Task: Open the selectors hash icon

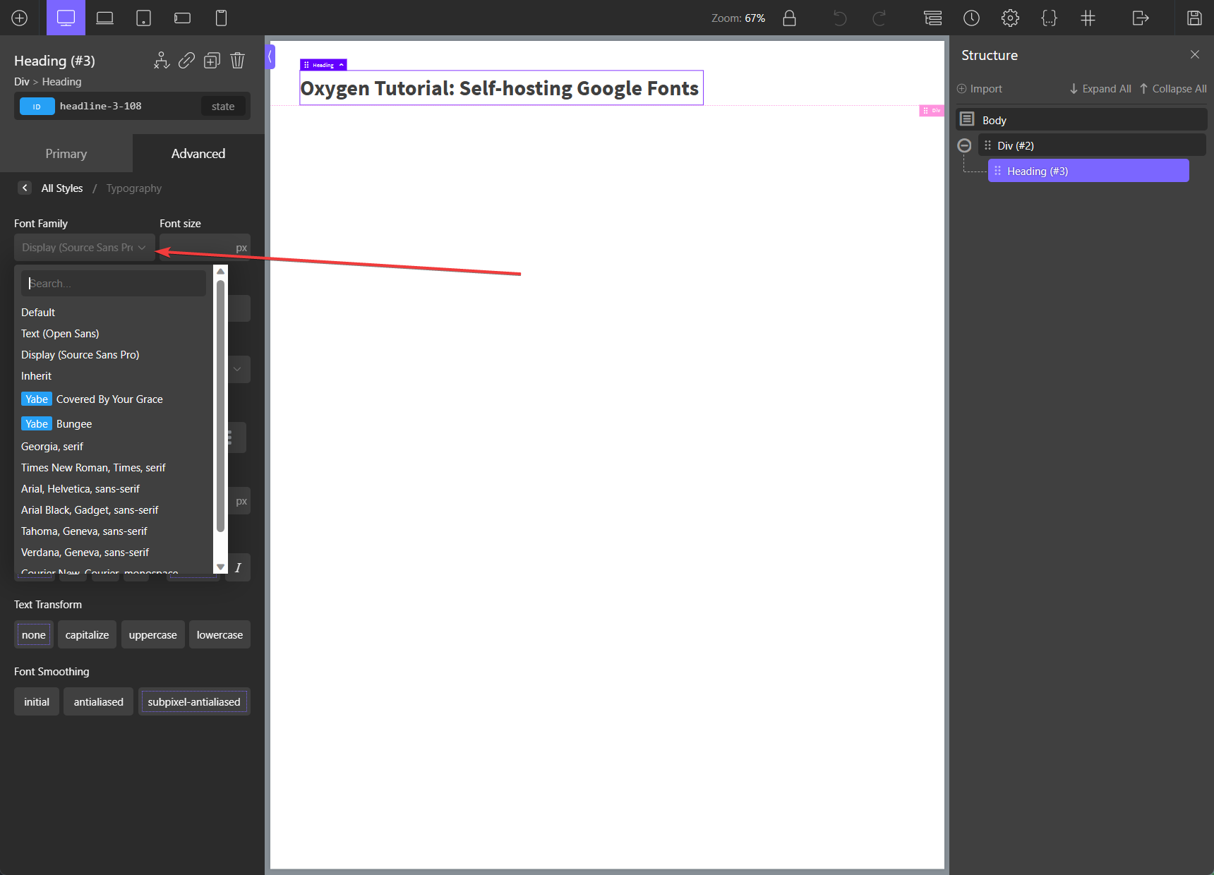Action: click(1088, 18)
